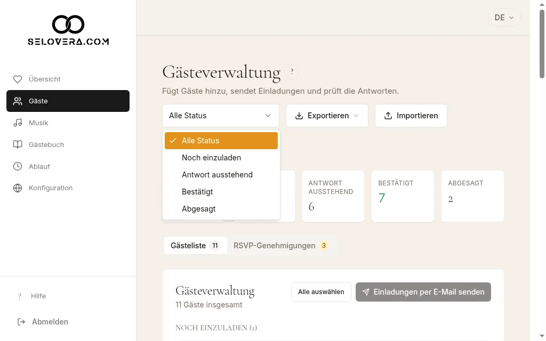Image resolution: width=546 pixels, height=341 pixels.
Task: Click the Bestätigt stat card showing 7
Action: [x=403, y=196]
